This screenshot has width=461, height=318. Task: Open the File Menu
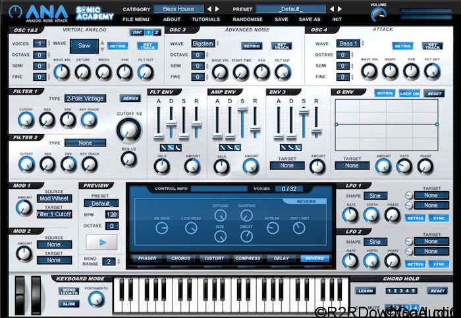click(x=136, y=19)
